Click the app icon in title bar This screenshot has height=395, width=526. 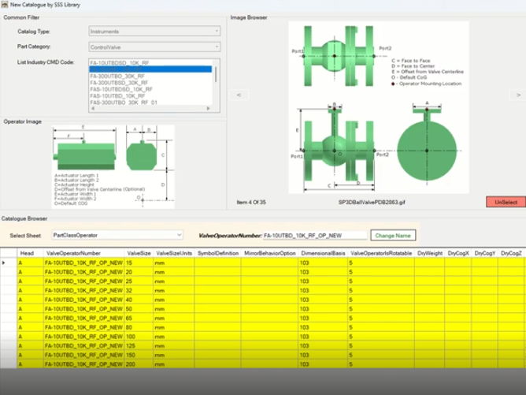click(x=6, y=6)
